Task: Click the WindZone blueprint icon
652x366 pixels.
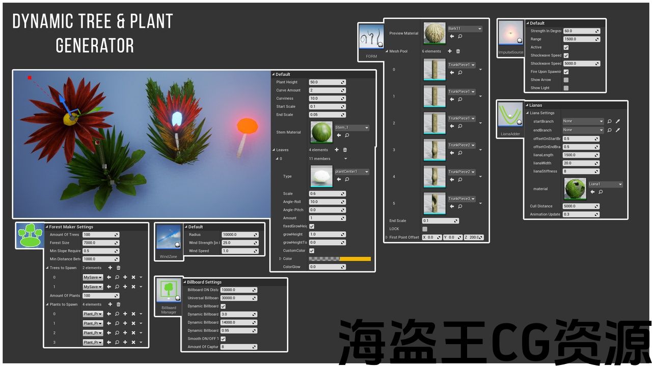Action: click(x=168, y=237)
